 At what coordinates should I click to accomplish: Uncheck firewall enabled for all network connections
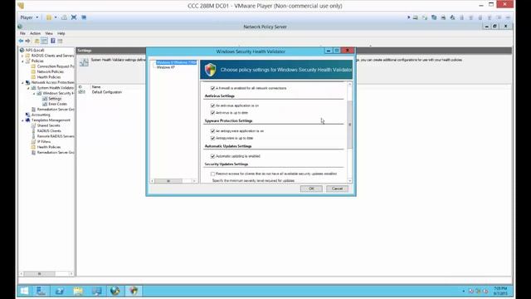click(x=212, y=88)
